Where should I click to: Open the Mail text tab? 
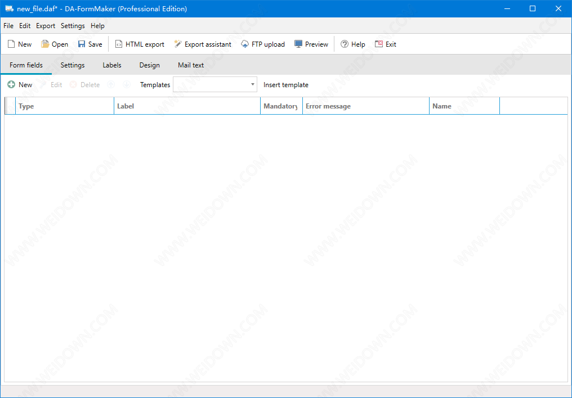click(191, 65)
